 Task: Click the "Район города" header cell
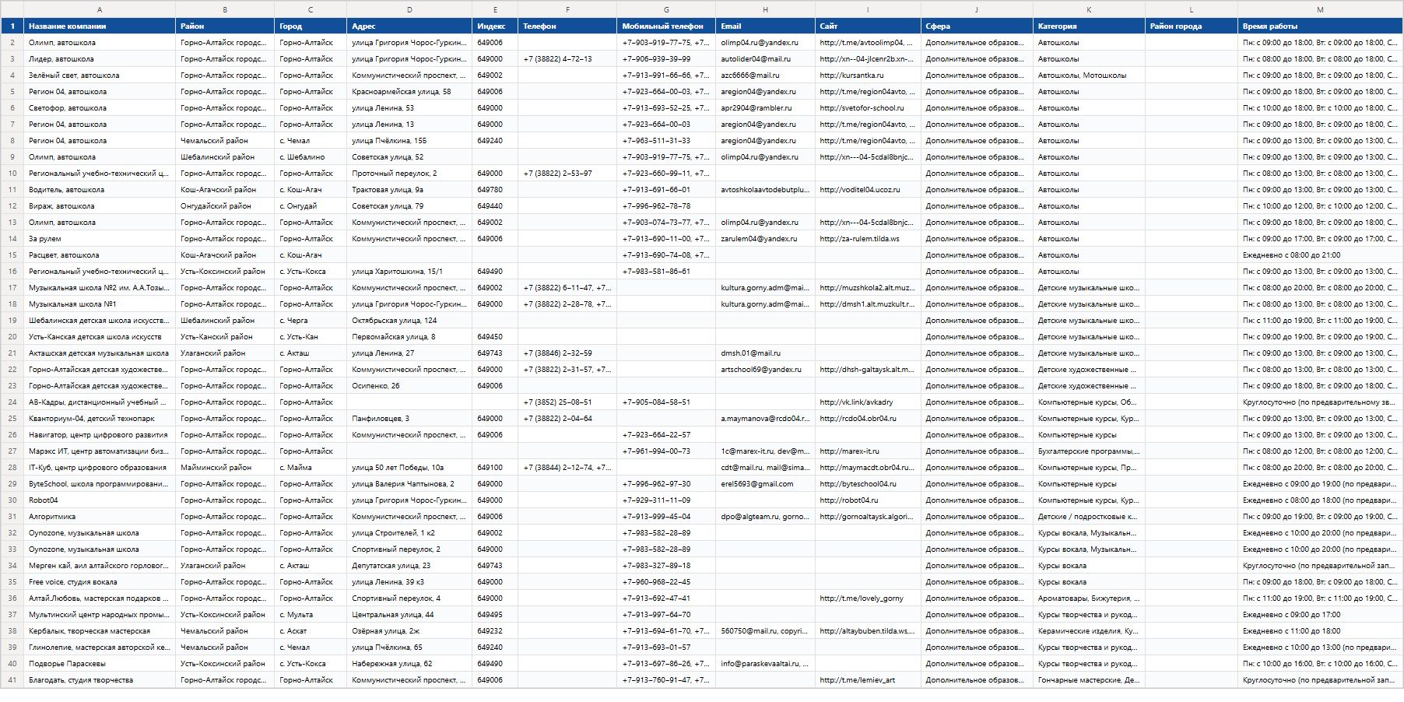[1191, 26]
